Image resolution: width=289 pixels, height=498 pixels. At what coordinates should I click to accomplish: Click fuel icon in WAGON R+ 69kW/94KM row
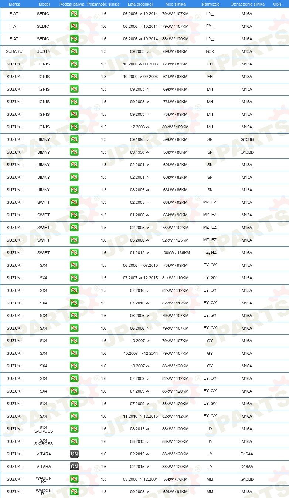point(74,492)
